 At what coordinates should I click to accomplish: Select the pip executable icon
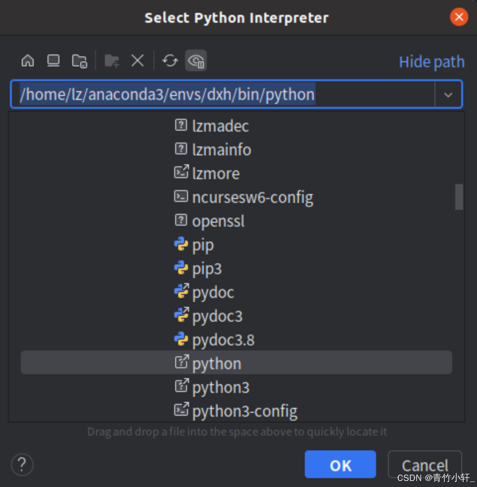click(181, 243)
